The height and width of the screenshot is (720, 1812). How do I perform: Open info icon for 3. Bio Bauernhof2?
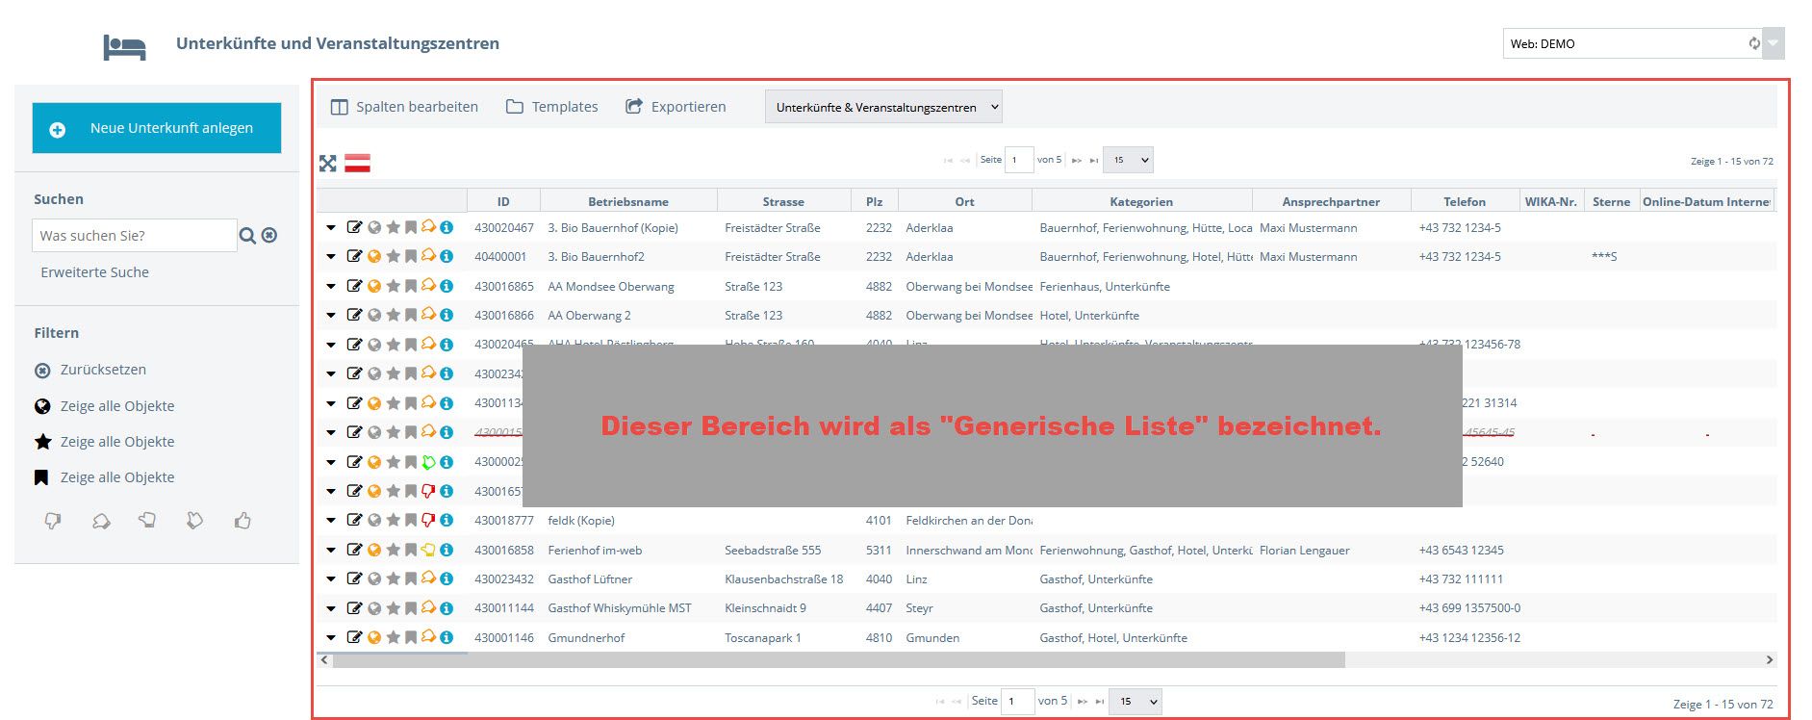click(x=447, y=256)
